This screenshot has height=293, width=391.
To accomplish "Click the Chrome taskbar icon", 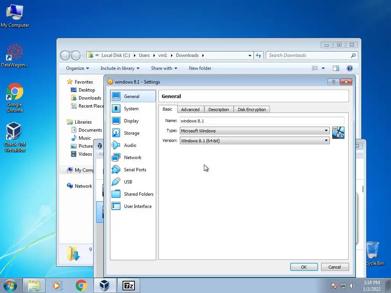I will tap(81, 285).
